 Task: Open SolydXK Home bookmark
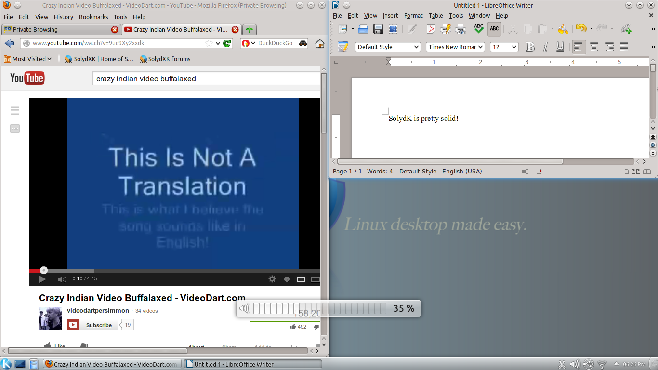pos(99,59)
